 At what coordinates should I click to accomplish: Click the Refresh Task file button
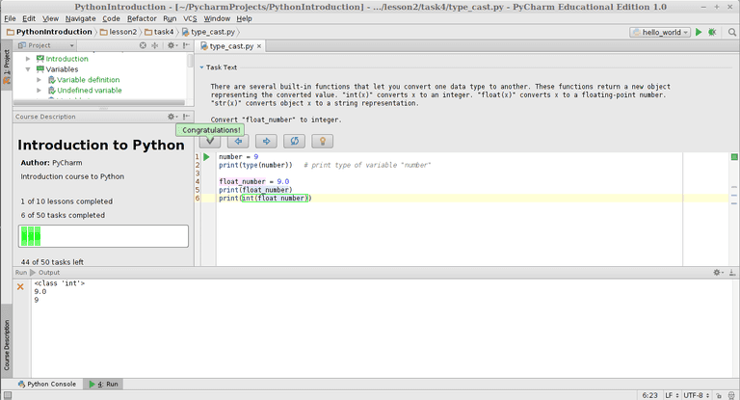294,141
